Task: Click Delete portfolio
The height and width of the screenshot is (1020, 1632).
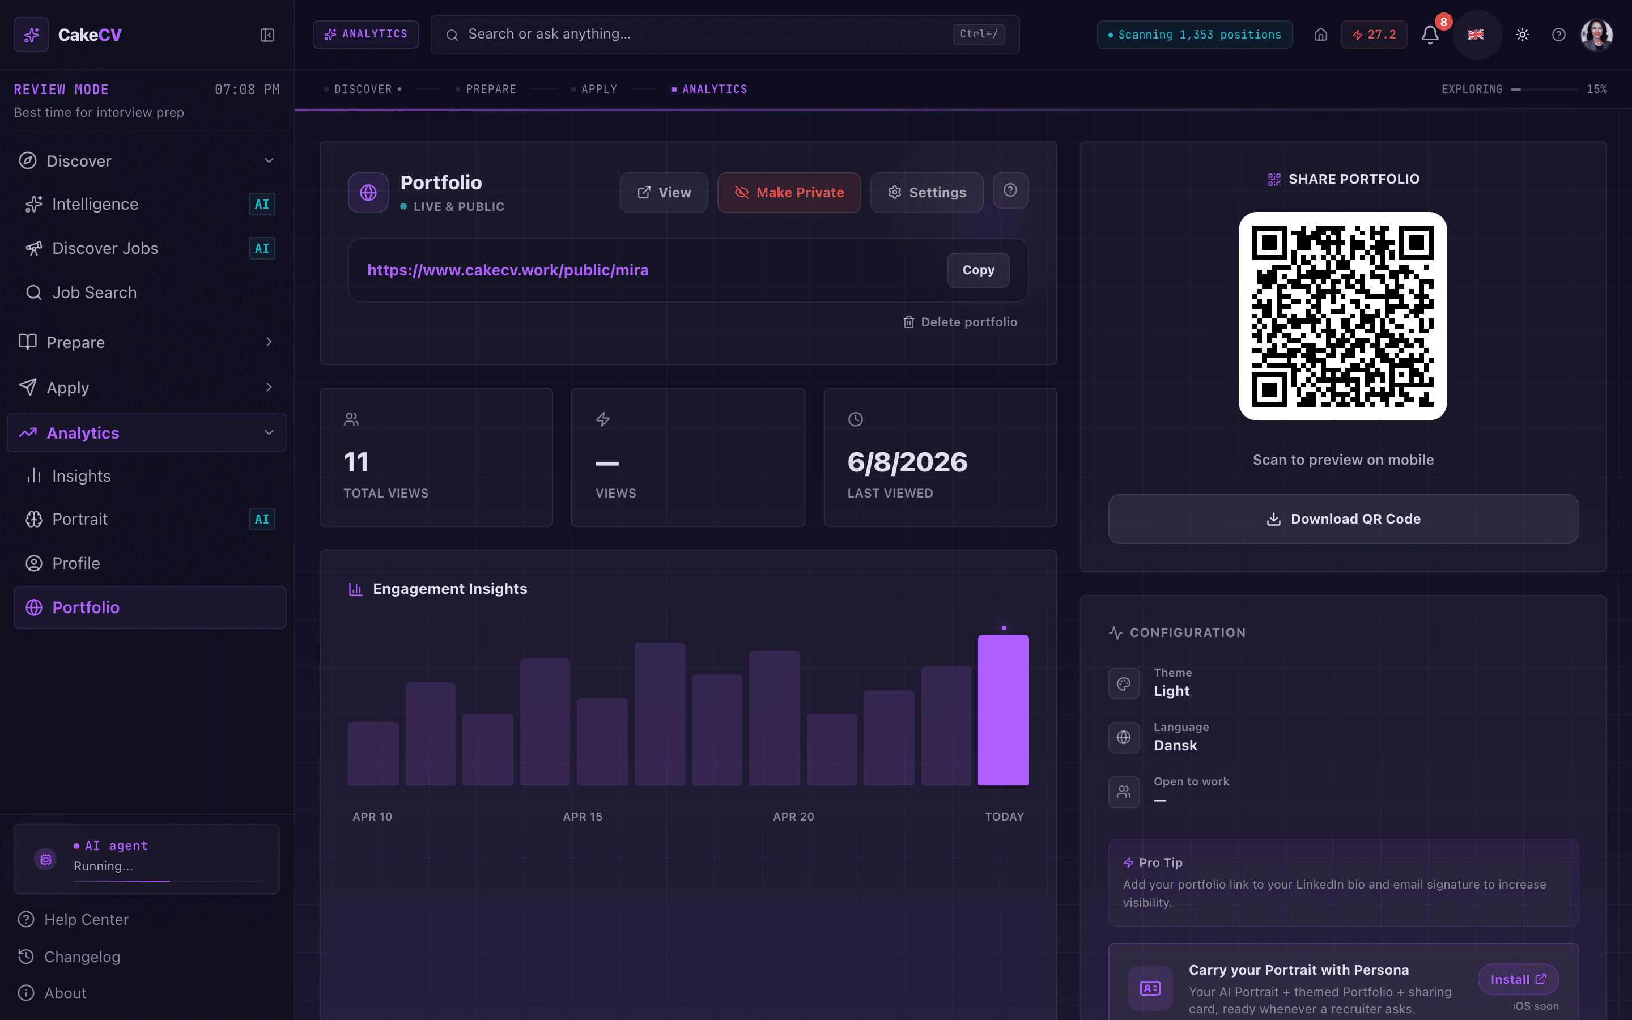Action: [x=960, y=322]
